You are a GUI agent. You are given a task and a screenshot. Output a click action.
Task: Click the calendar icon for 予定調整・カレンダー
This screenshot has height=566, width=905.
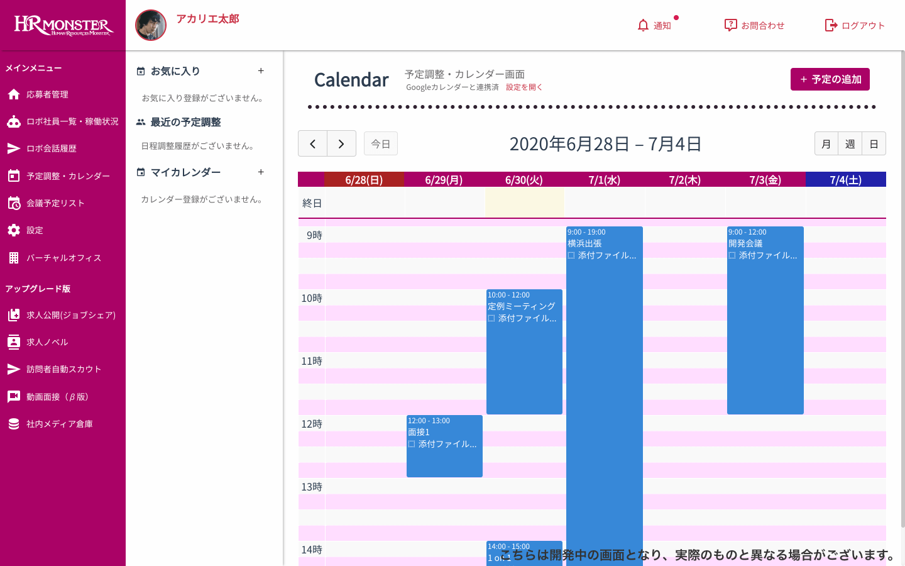point(14,176)
